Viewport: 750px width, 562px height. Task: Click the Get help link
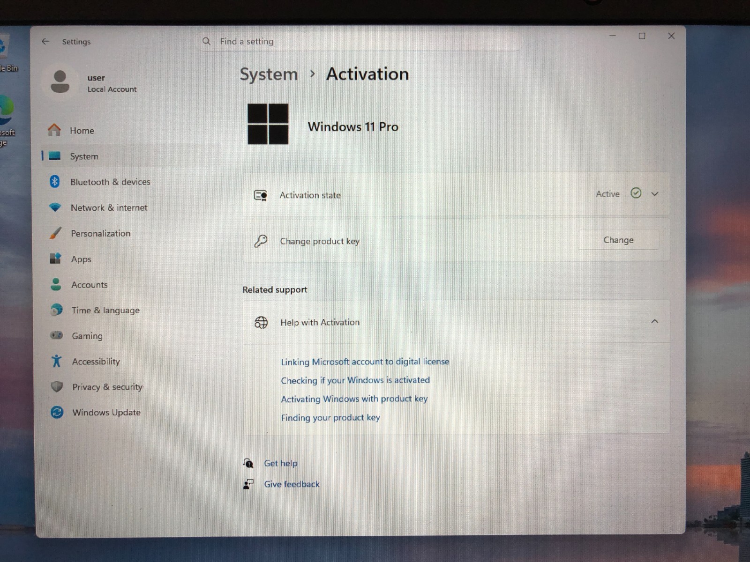point(280,463)
